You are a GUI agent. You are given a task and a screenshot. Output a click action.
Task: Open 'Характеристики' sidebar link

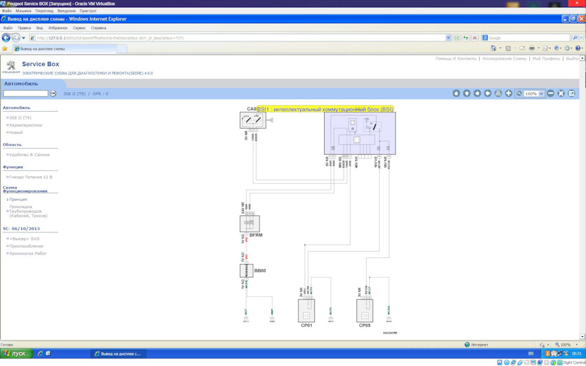coord(26,125)
